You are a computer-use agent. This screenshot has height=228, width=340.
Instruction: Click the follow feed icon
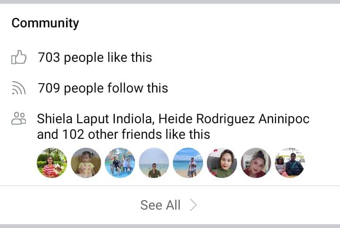point(18,88)
